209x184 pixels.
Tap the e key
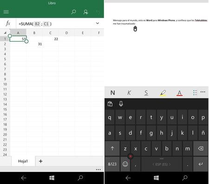click(131, 117)
